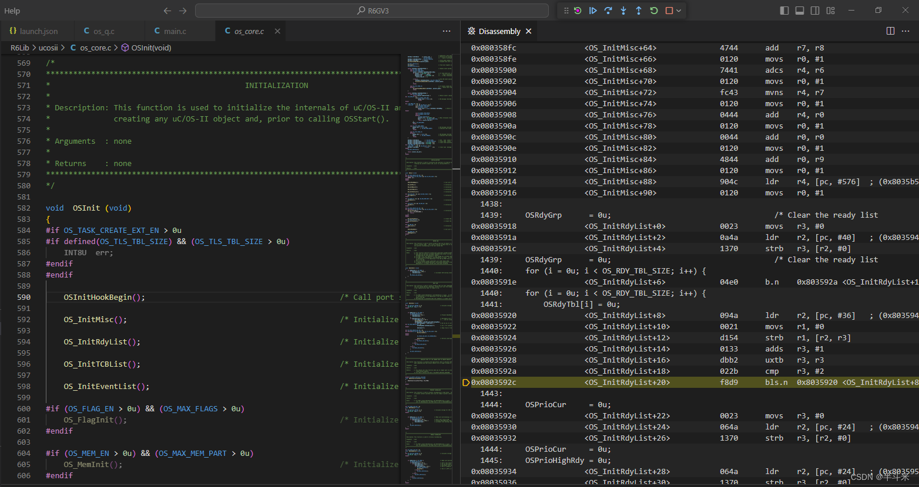Click the OS_InitMisc(); call
919x487 pixels.
(95, 319)
